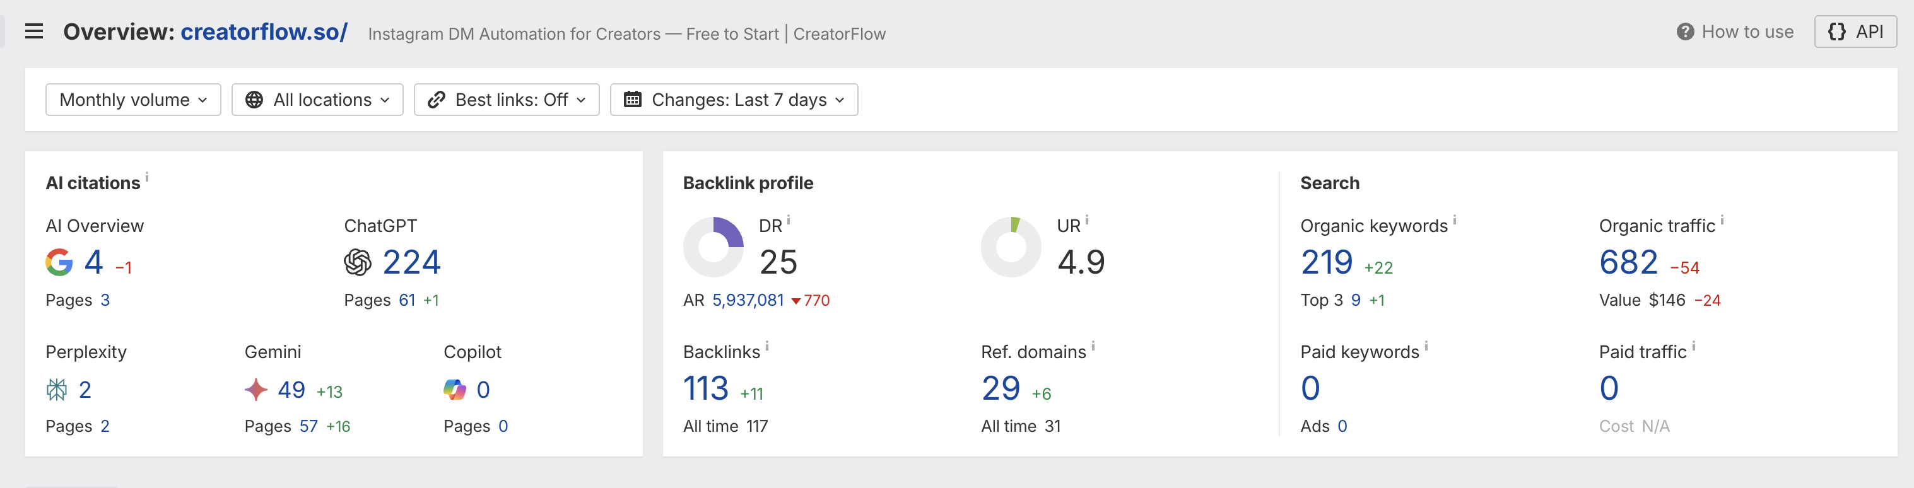Click the Backlinks count 113
1914x488 pixels.
[705, 388]
